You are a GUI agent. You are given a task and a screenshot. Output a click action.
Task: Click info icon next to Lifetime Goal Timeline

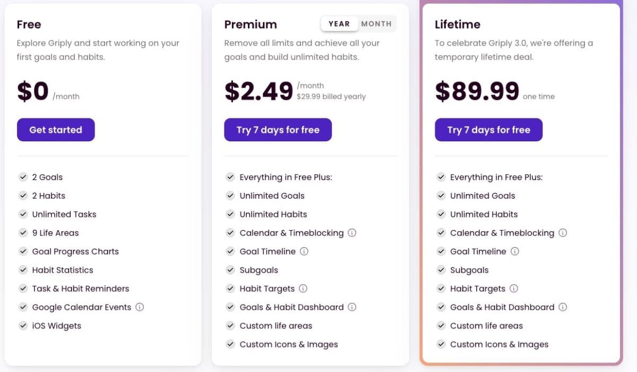(x=515, y=251)
